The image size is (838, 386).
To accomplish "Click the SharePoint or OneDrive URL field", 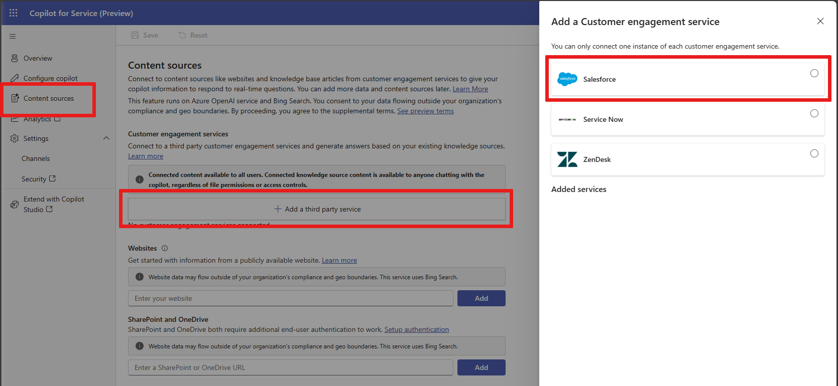I will tap(291, 367).
